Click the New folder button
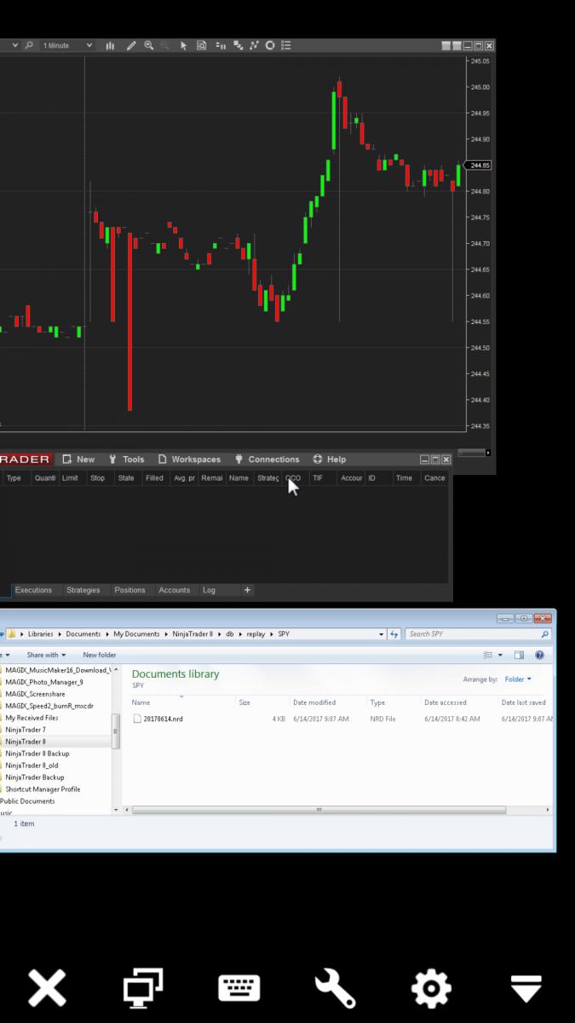Screen dimensions: 575x1023 pos(100,655)
